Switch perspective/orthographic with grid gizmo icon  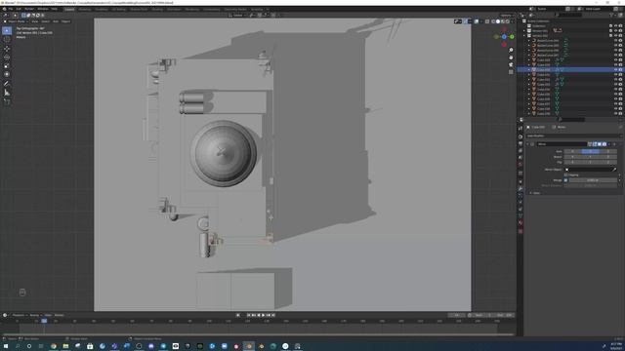tap(511, 72)
